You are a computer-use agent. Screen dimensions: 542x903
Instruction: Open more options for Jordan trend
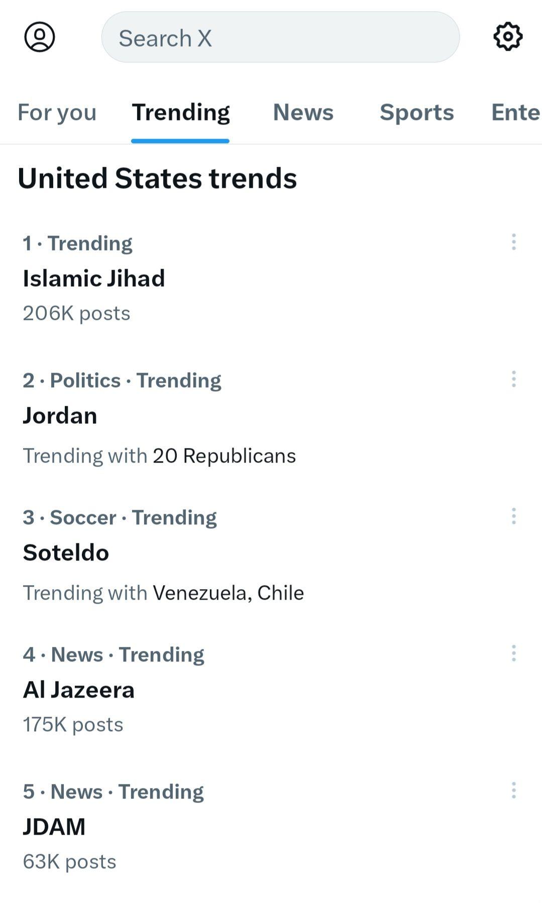tap(513, 379)
